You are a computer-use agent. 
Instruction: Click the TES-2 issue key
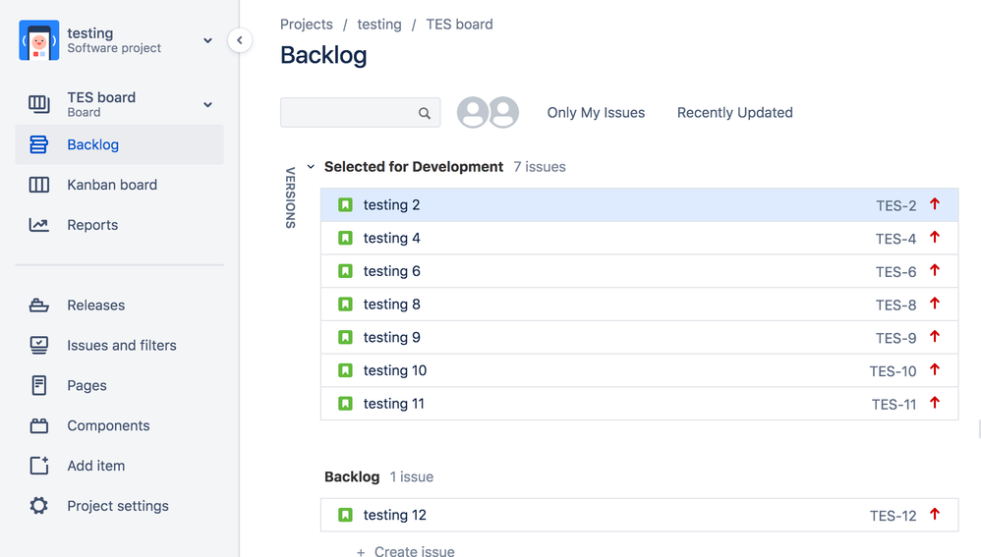point(895,205)
